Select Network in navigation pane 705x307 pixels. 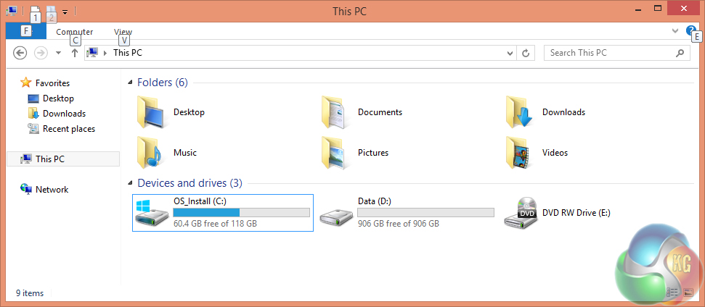(52, 190)
